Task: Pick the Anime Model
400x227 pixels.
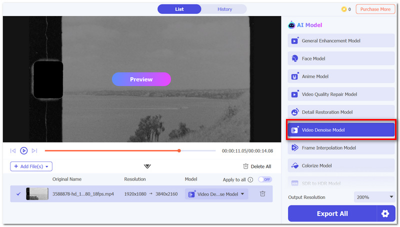Action: click(x=341, y=76)
